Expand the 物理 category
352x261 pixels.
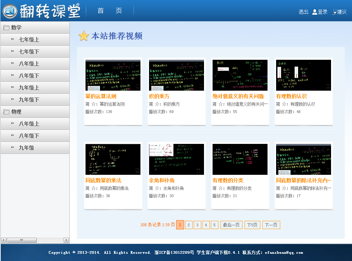coord(35,112)
